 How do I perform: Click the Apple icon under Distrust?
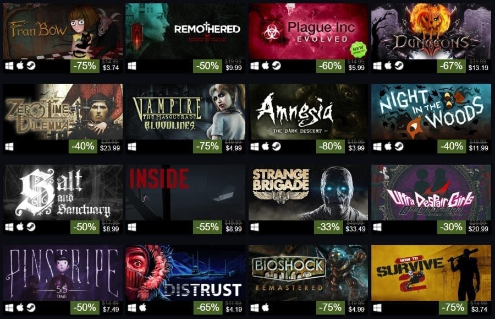click(142, 307)
